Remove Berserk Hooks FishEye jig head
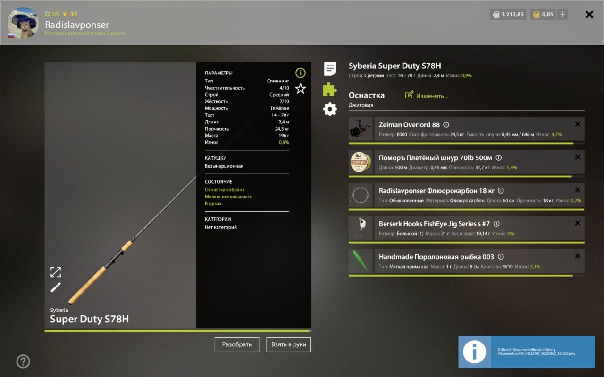 [578, 223]
